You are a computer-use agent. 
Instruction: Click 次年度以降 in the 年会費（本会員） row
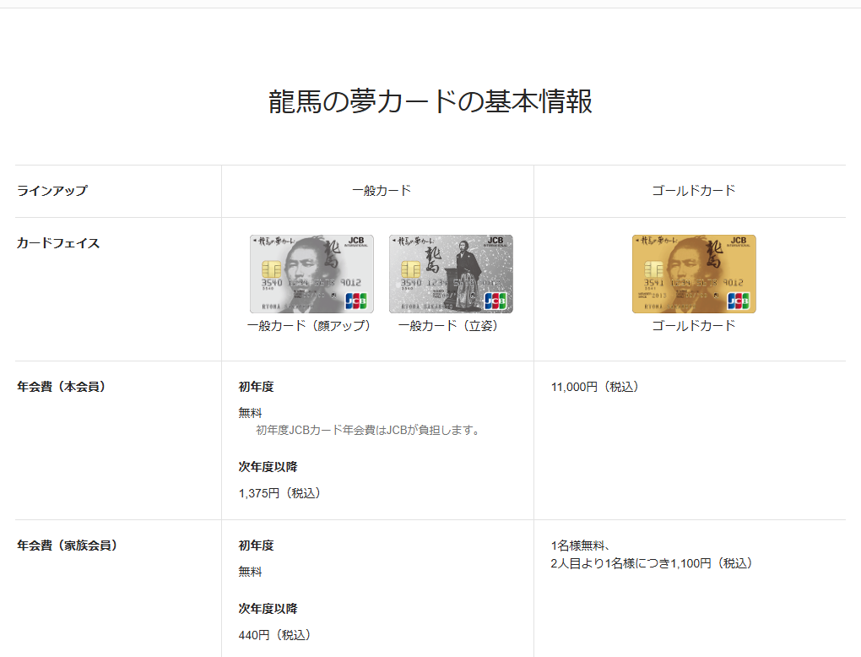click(x=268, y=467)
